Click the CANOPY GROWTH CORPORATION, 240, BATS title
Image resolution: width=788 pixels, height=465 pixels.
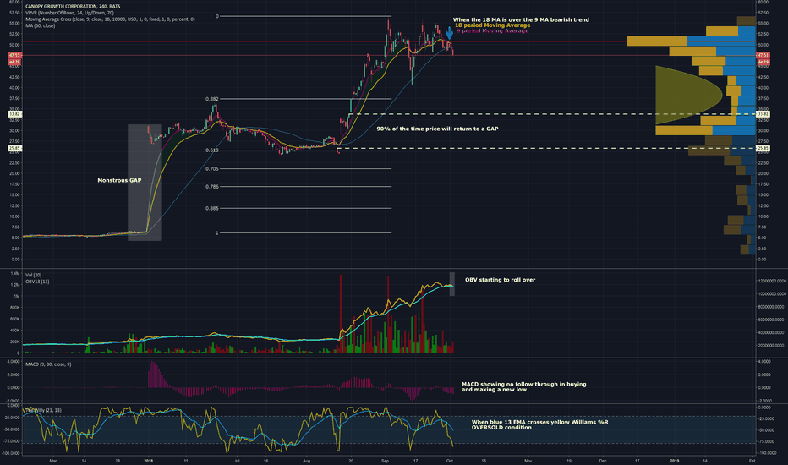point(73,7)
